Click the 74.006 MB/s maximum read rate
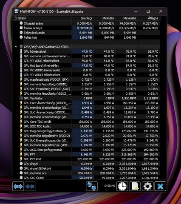181x204 pixels. [127, 23]
